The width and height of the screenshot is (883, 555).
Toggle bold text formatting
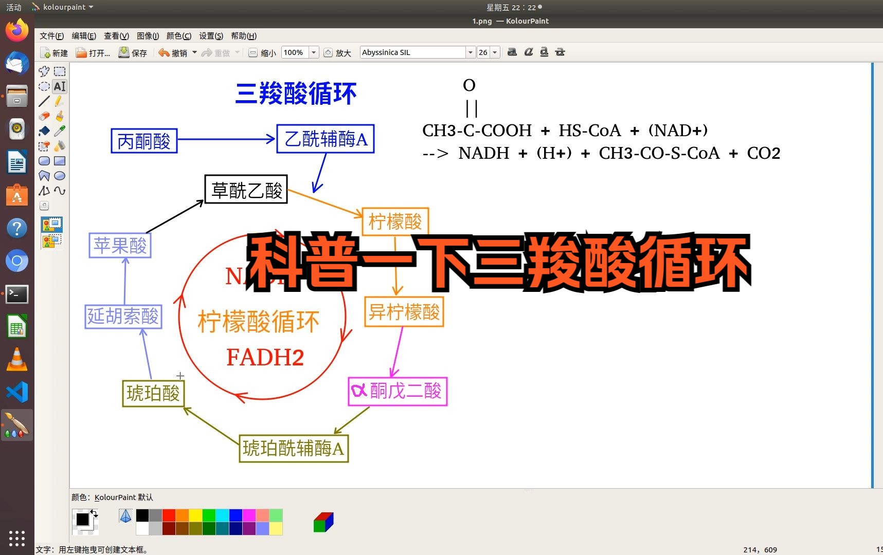click(x=512, y=52)
